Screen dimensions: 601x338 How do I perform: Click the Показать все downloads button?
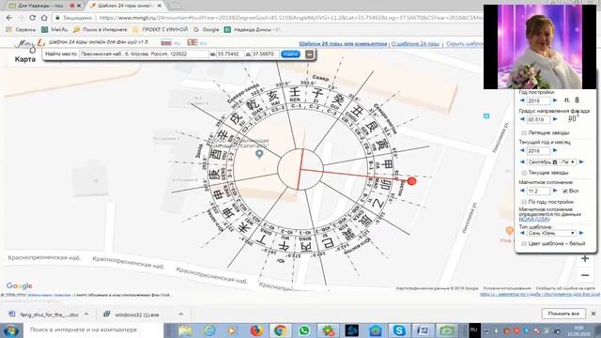click(563, 314)
